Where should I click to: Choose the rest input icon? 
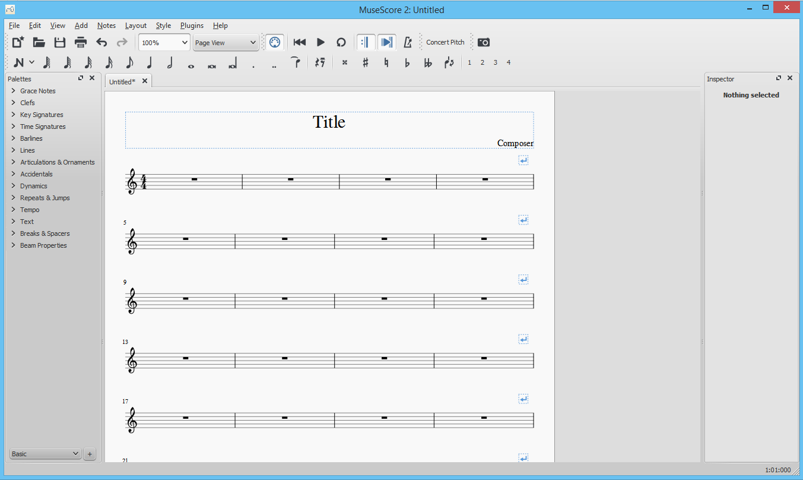pyautogui.click(x=320, y=62)
